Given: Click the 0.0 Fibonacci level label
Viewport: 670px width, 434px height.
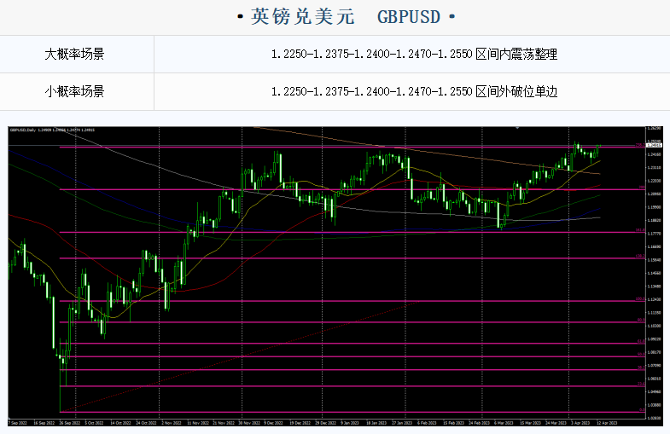Looking at the screenshot, I should click(642, 409).
